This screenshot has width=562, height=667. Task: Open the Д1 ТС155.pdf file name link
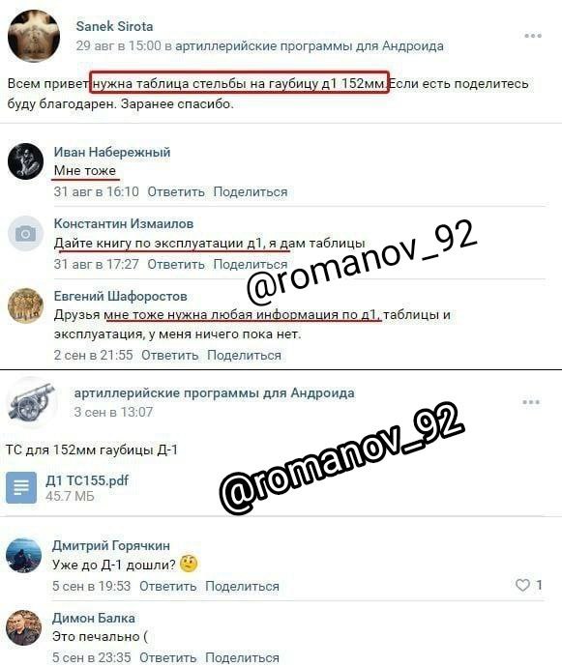coord(87,480)
